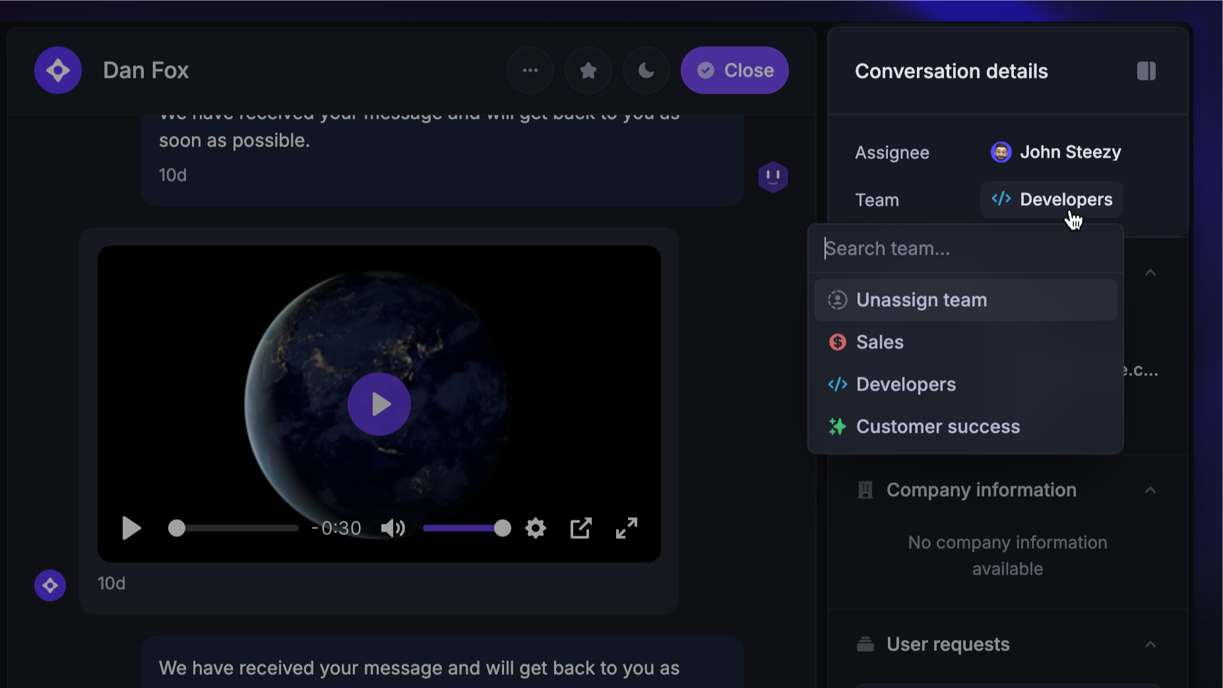1223x688 pixels.
Task: Open video in external pop-out window
Action: (x=580, y=528)
